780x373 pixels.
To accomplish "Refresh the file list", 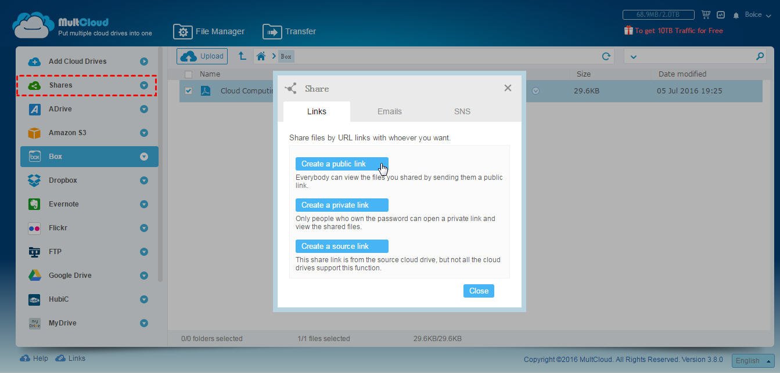I will [x=606, y=56].
